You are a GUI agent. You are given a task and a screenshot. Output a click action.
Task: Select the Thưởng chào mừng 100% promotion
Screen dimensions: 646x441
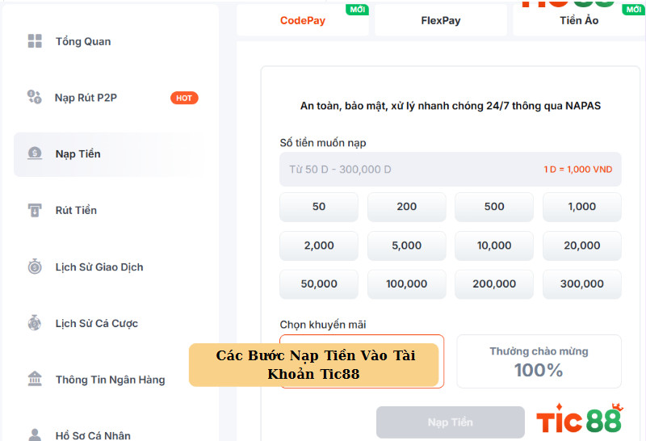coord(539,361)
